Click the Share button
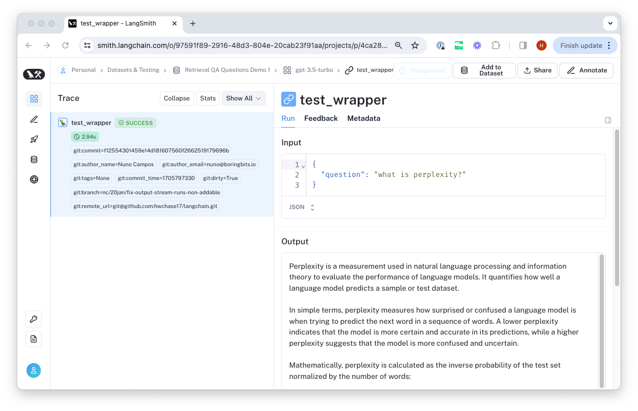The width and height of the screenshot is (638, 411). [537, 70]
